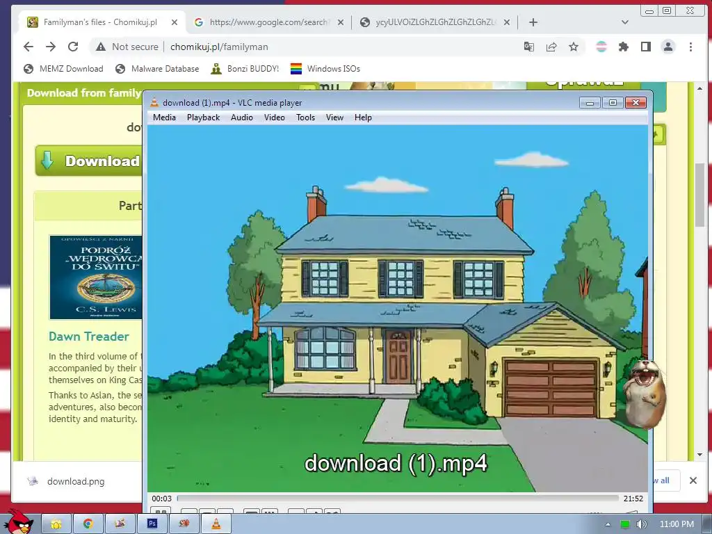Image resolution: width=712 pixels, height=534 pixels.
Task: Reload the chomikuj.pl page
Action: click(x=73, y=47)
